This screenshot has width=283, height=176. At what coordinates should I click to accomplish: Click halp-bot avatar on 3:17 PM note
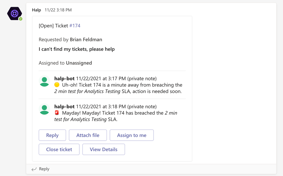pyautogui.click(x=44, y=81)
